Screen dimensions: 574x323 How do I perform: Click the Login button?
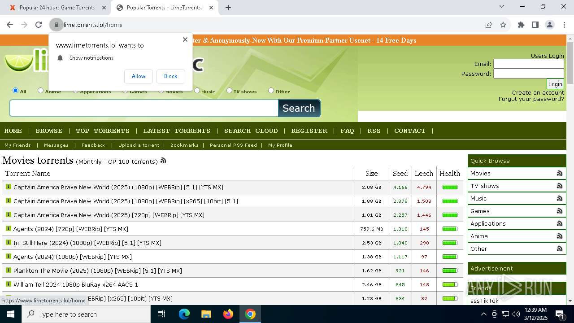click(555, 84)
